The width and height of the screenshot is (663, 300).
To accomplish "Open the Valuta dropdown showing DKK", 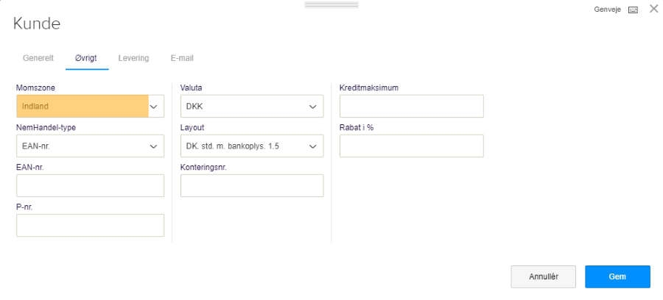I will tap(251, 107).
